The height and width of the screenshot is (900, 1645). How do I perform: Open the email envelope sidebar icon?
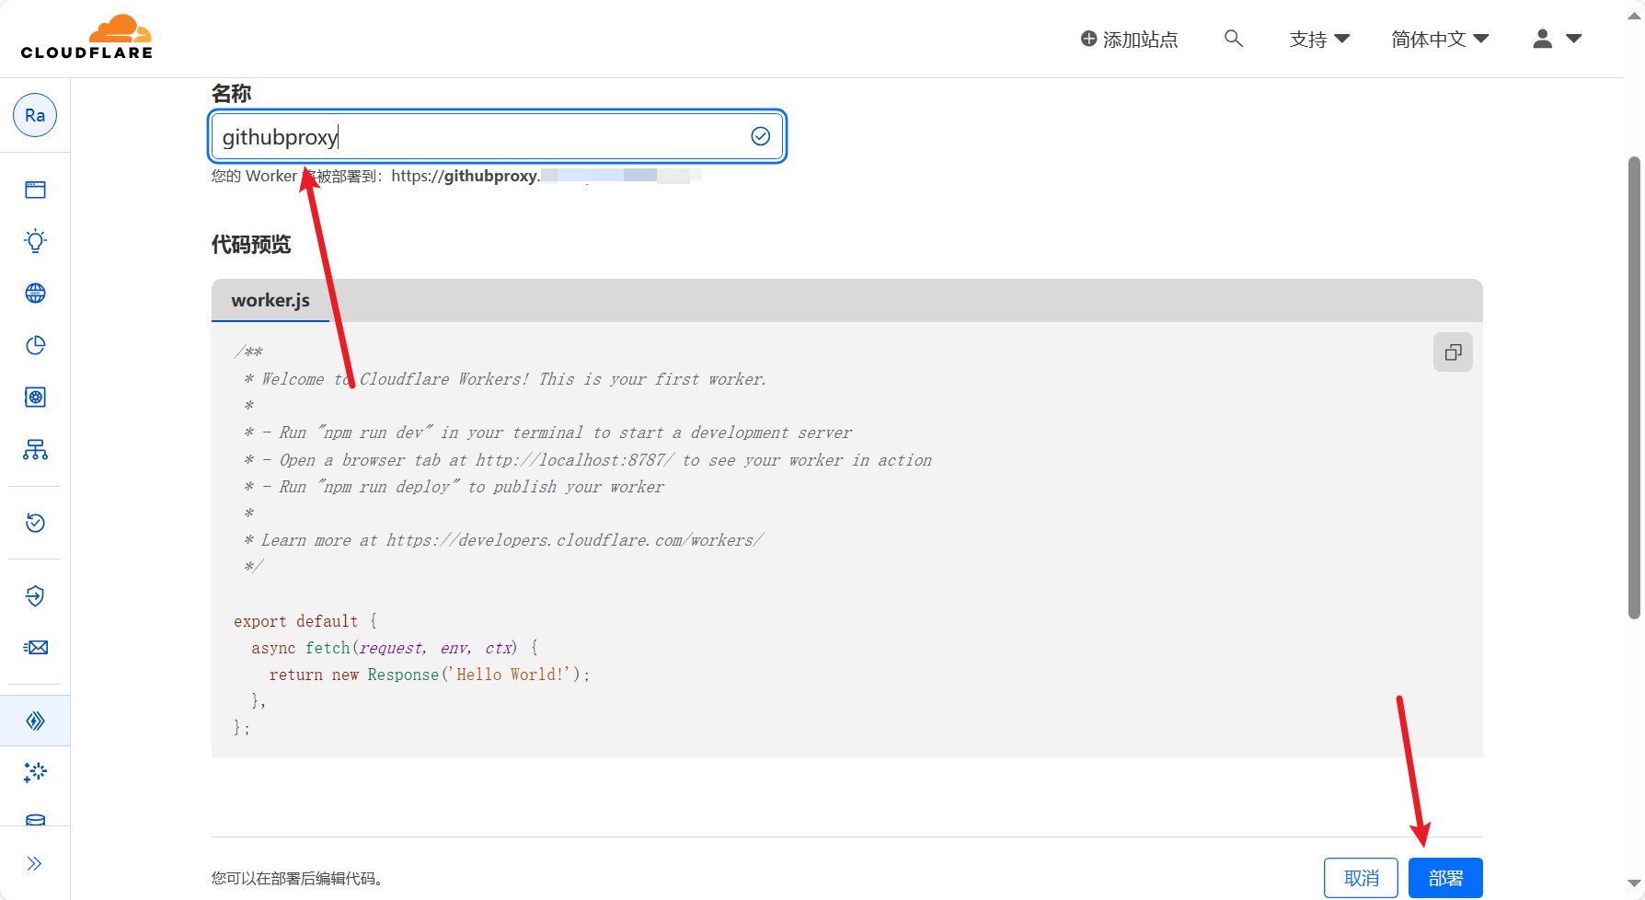click(x=35, y=648)
